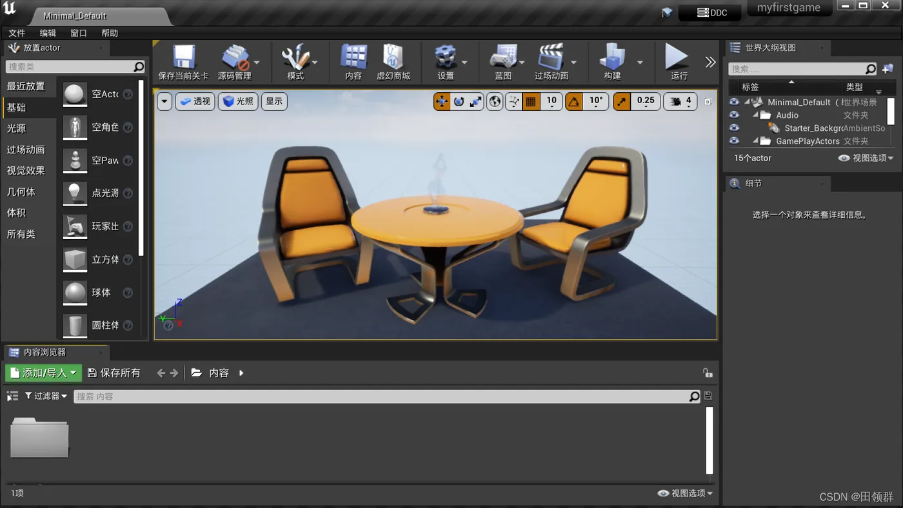Toggle visibility eye for Audio folder
This screenshot has height=508, width=903.
click(x=734, y=115)
